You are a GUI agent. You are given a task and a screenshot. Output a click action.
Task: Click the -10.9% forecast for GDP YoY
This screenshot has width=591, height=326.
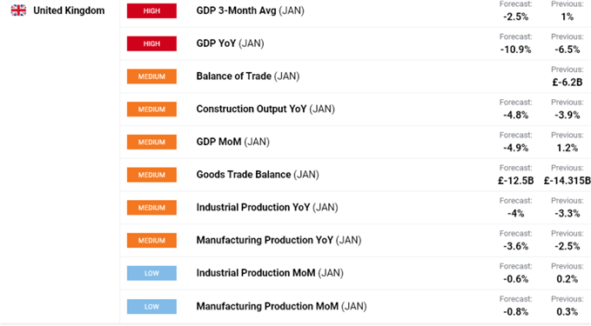pos(515,50)
